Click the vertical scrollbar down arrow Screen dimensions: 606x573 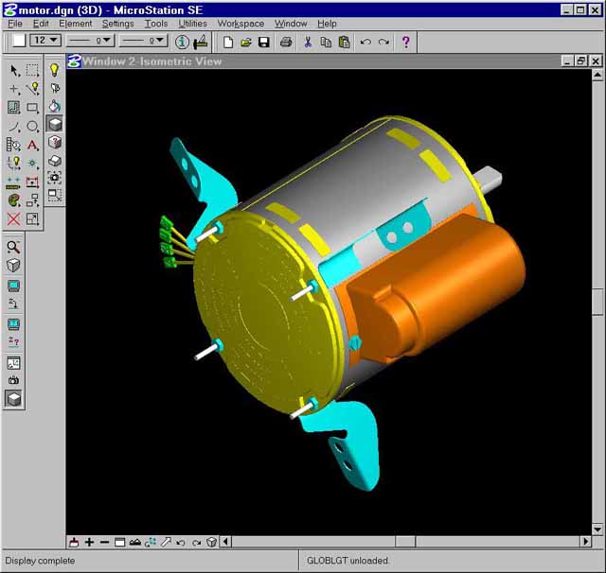pyautogui.click(x=597, y=527)
